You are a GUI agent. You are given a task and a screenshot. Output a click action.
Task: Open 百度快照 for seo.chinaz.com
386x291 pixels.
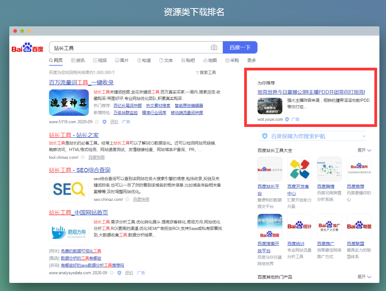coord(141,200)
